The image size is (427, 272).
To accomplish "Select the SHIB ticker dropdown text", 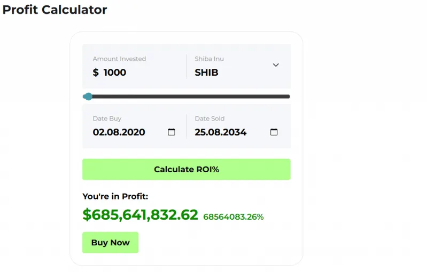I will pyautogui.click(x=206, y=73).
